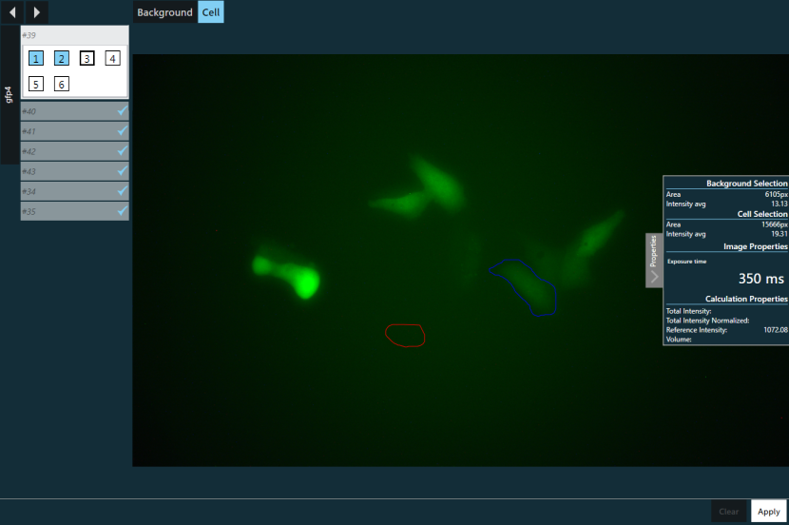Viewport: 789px width, 525px height.
Task: Expand the #42 image row
Action: pyautogui.click(x=74, y=151)
